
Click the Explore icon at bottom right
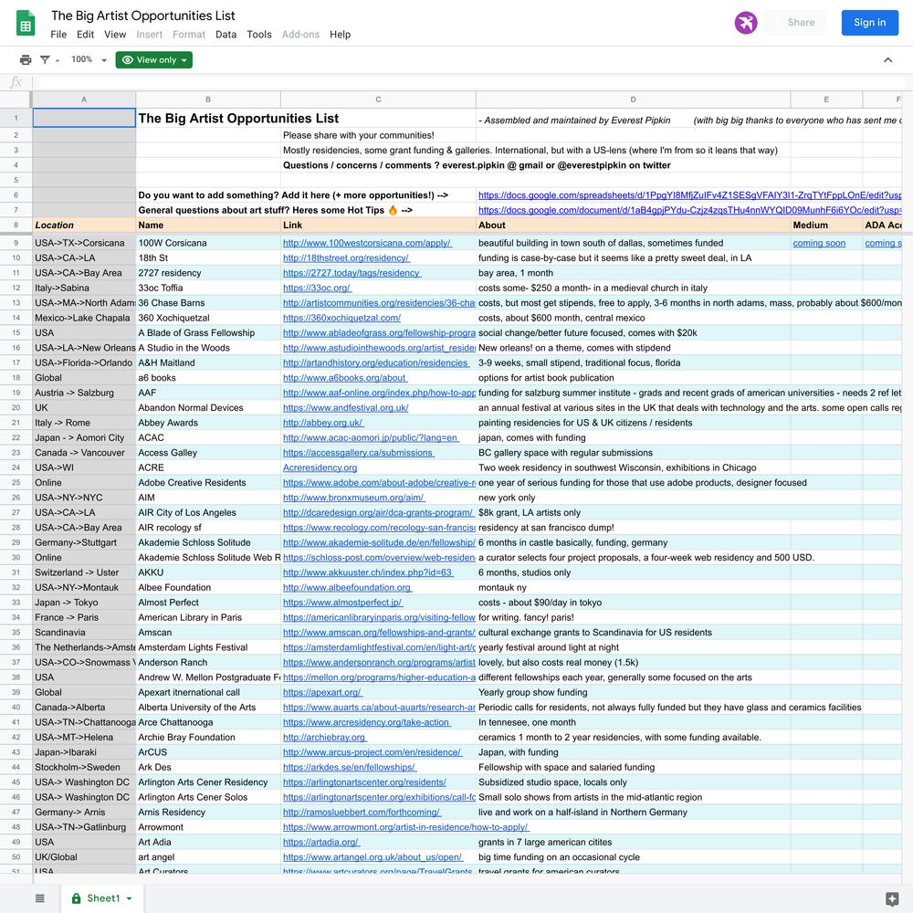pos(891,898)
